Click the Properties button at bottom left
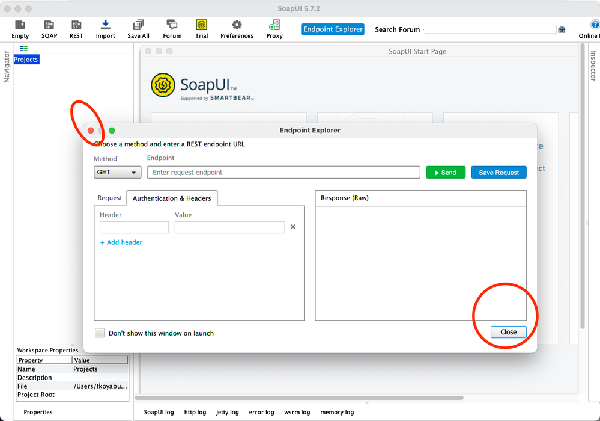 [38, 412]
